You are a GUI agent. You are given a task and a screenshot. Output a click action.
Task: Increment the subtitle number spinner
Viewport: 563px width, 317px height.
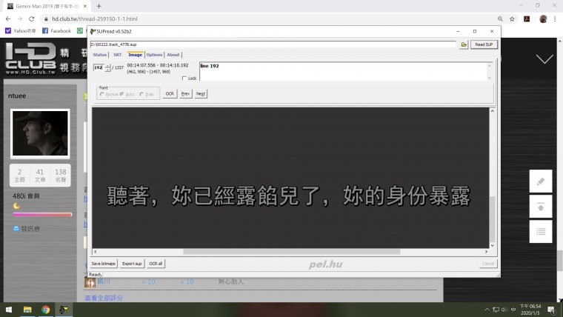(x=107, y=66)
